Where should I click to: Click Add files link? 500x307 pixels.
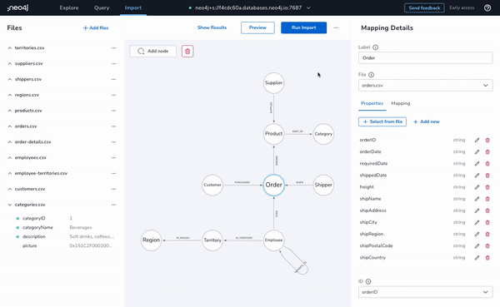click(96, 28)
